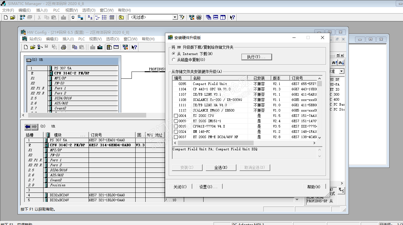Screen dimensions: 403x225
Task: Open the filter dropdown showing <无过滤>
Action: click(175, 17)
